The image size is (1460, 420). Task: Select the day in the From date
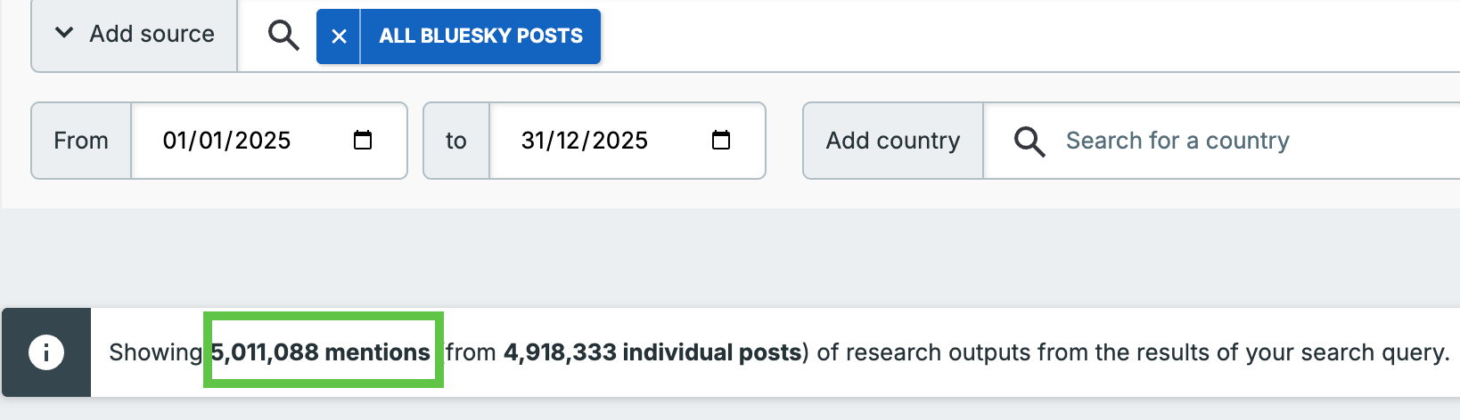[x=175, y=141]
